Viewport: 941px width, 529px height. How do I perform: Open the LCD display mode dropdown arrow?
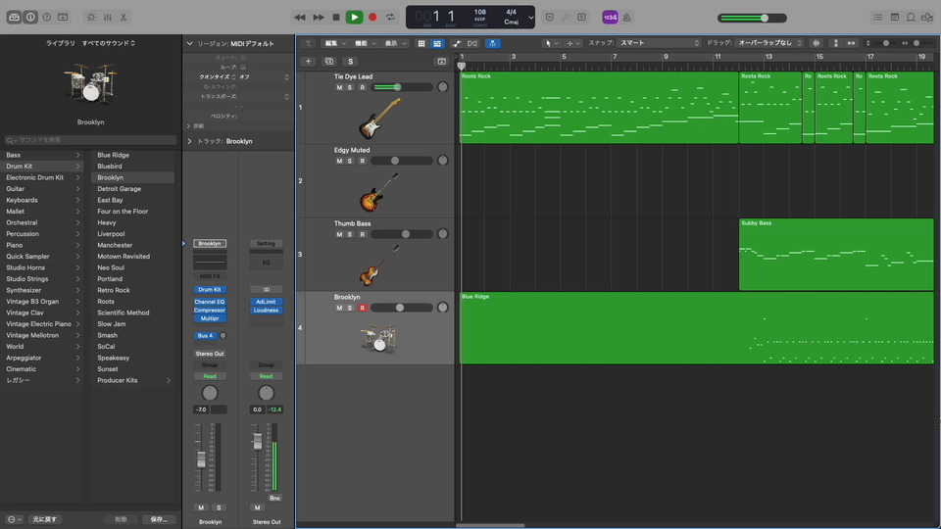click(530, 18)
